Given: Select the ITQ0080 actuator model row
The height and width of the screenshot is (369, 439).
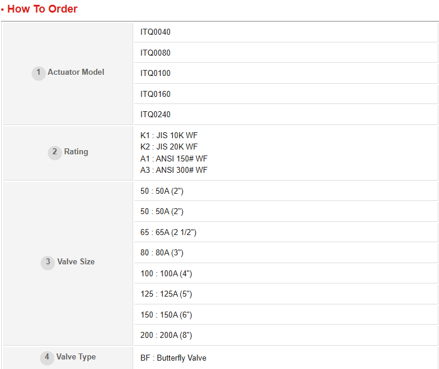Looking at the screenshot, I should coord(155,53).
